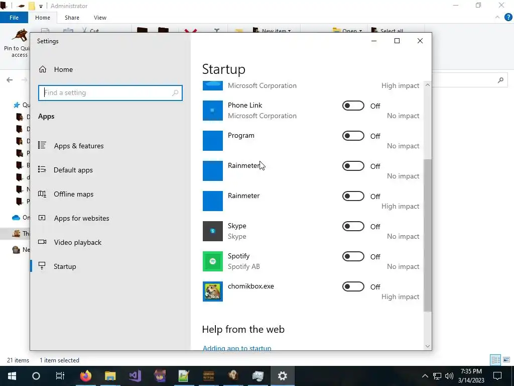Open Adding app to startup link
Viewport: 514px width, 386px height.
[x=237, y=348]
